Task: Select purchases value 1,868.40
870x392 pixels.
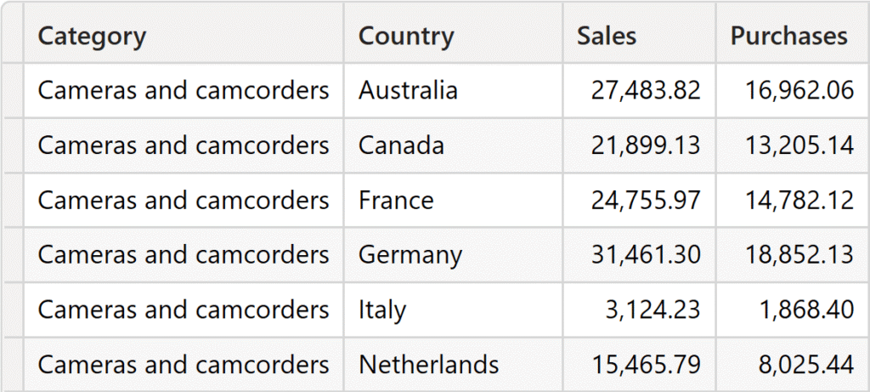Action: 806,310
